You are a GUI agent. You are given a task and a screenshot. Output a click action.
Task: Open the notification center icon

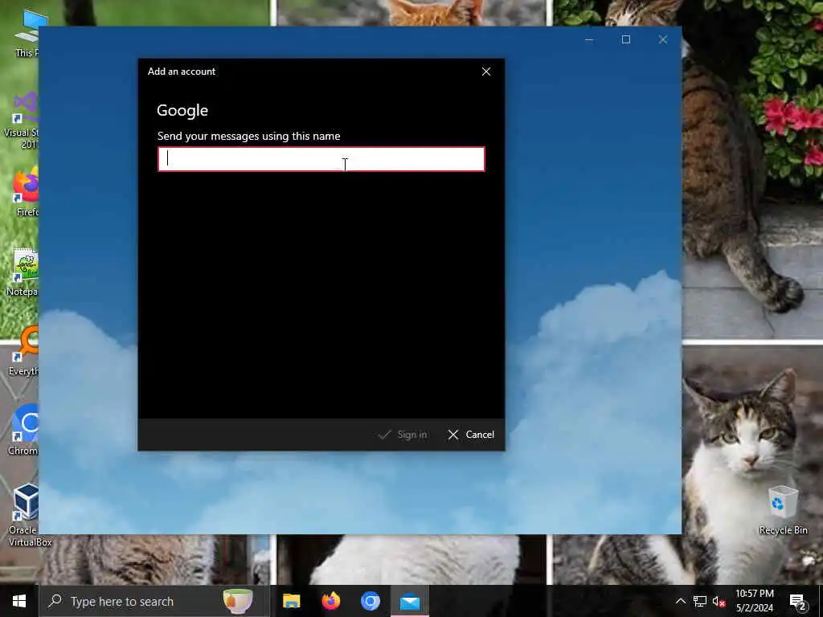(798, 601)
